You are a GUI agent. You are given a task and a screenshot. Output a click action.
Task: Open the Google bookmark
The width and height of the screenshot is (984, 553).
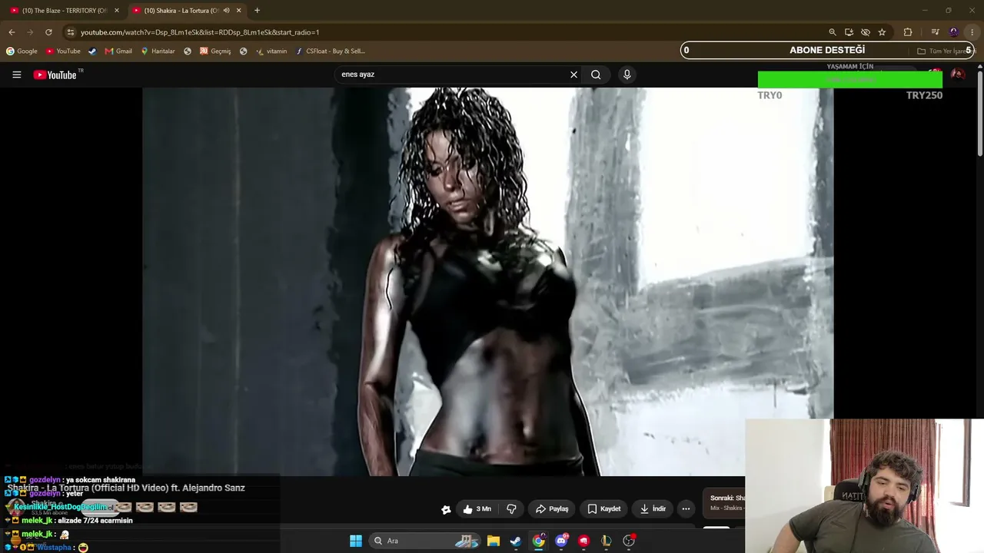[22, 51]
